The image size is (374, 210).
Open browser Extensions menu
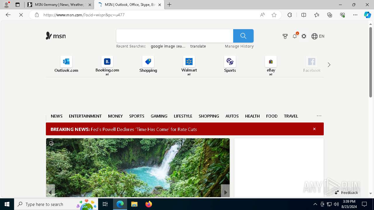pyautogui.click(x=290, y=15)
